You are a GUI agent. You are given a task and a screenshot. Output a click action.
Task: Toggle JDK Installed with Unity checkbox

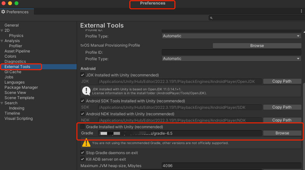[82, 75]
